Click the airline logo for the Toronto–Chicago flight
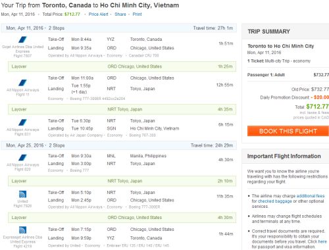Viewport: 329px width, 250px height. coord(22,39)
